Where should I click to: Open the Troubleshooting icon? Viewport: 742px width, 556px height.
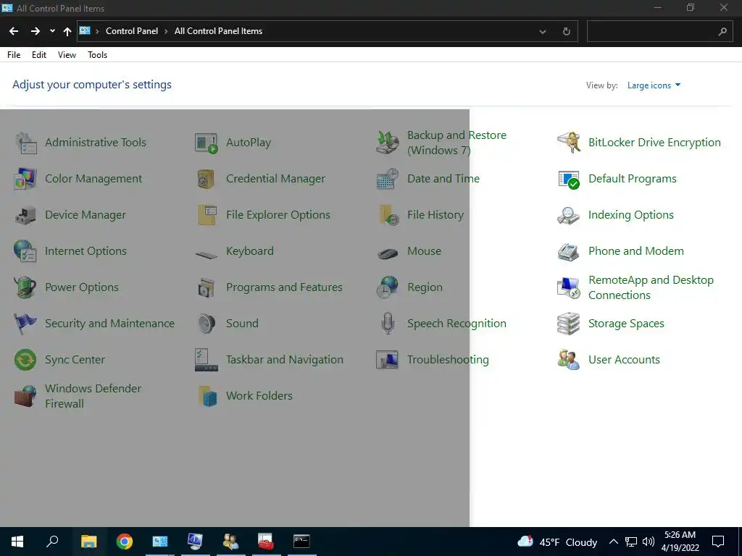pyautogui.click(x=388, y=360)
